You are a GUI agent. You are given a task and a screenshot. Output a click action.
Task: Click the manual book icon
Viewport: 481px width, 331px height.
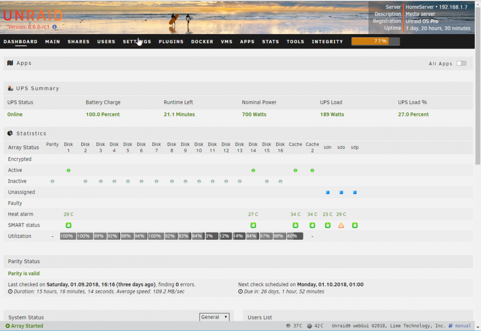450,326
